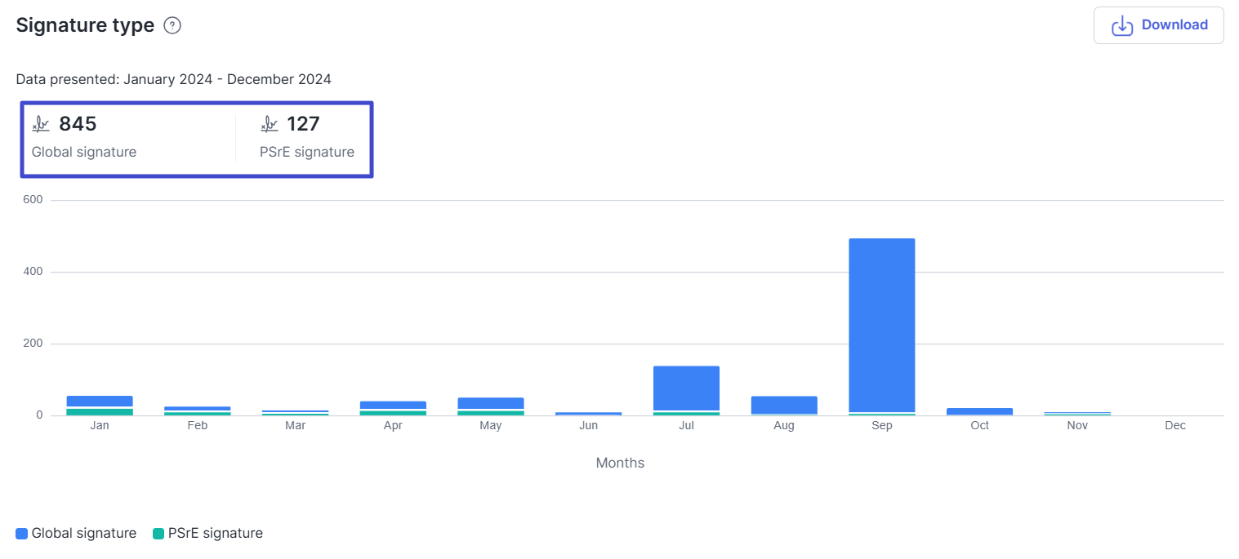Click the blue May bar segment
Screen dimensions: 1239x559
coord(491,403)
